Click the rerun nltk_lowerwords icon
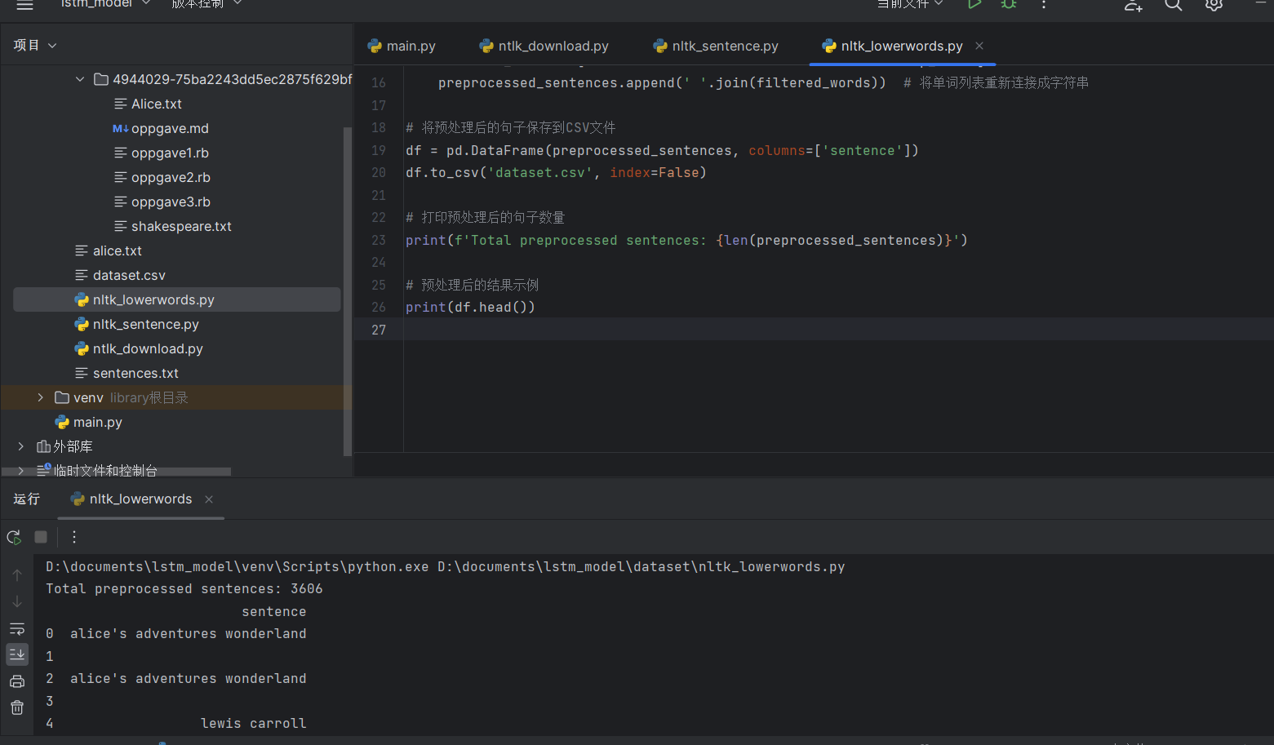 [x=14, y=537]
